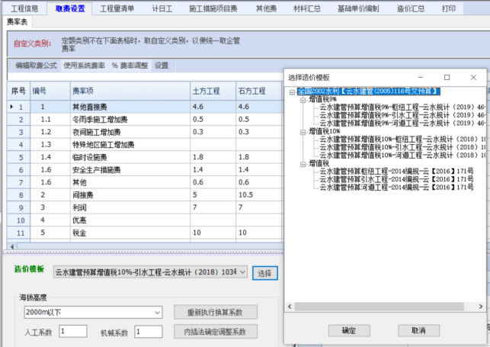The width and height of the screenshot is (490, 347).
Task: Select 枢纽工程 template under 增值税9%
Action: click(x=404, y=108)
